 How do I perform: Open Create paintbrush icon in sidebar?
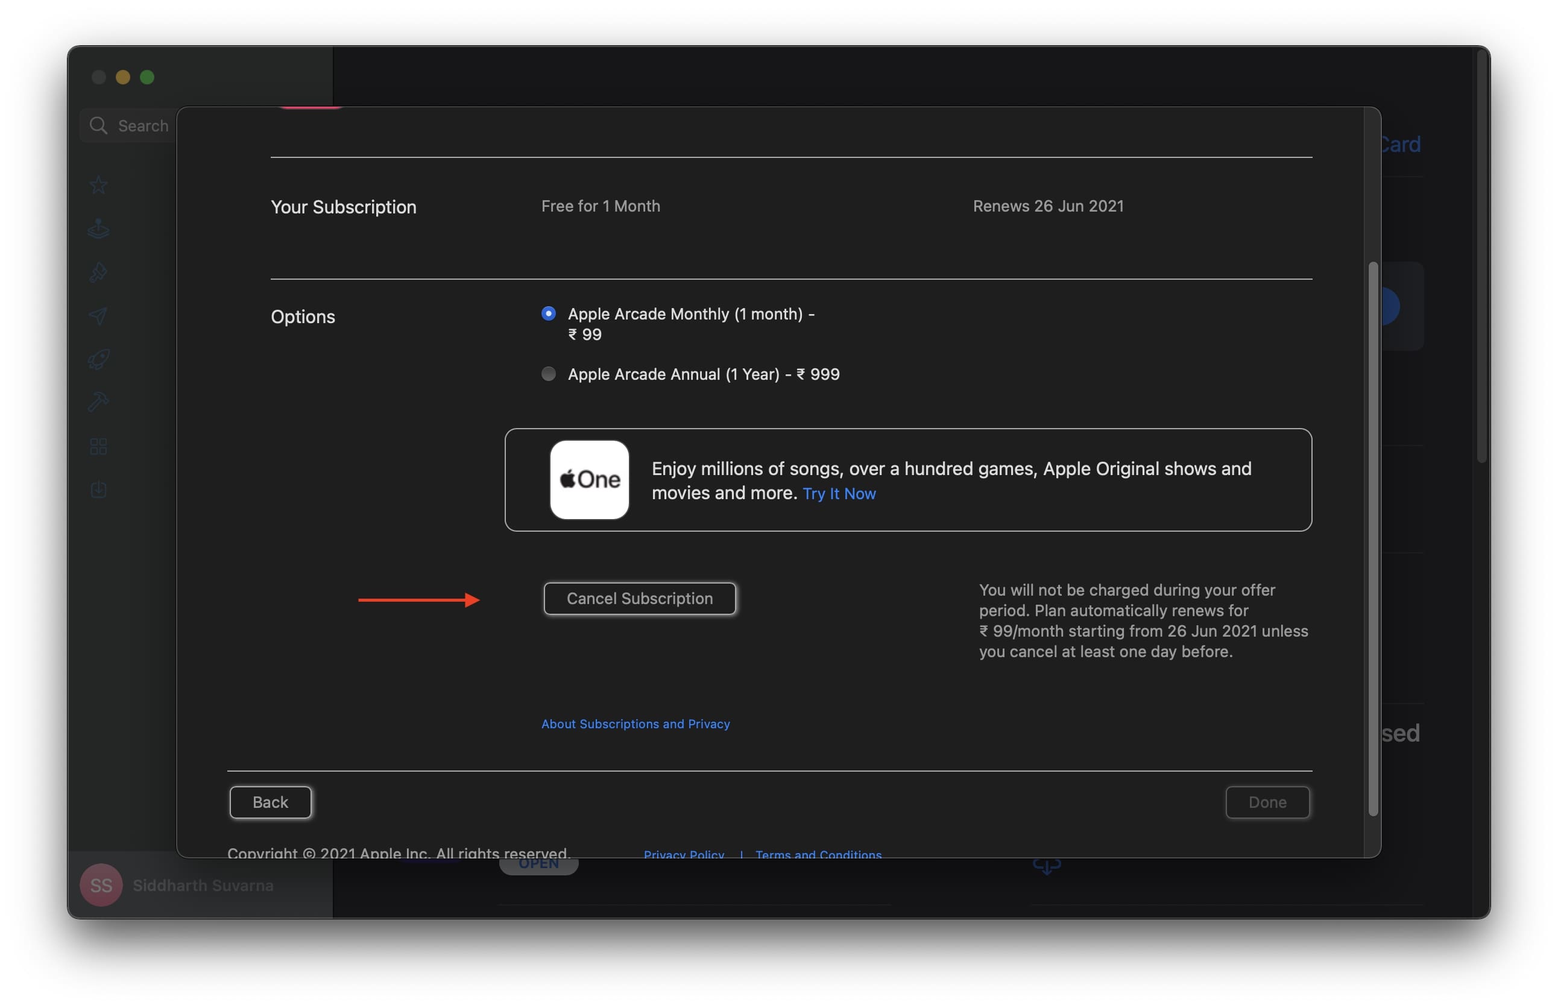coord(98,272)
